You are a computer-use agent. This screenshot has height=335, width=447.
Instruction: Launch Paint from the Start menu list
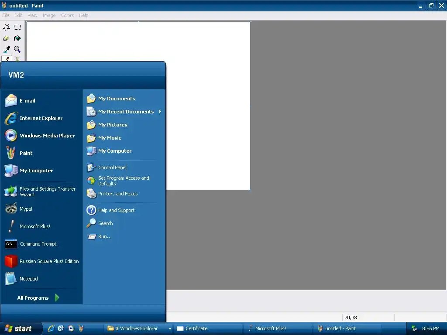tap(41, 153)
